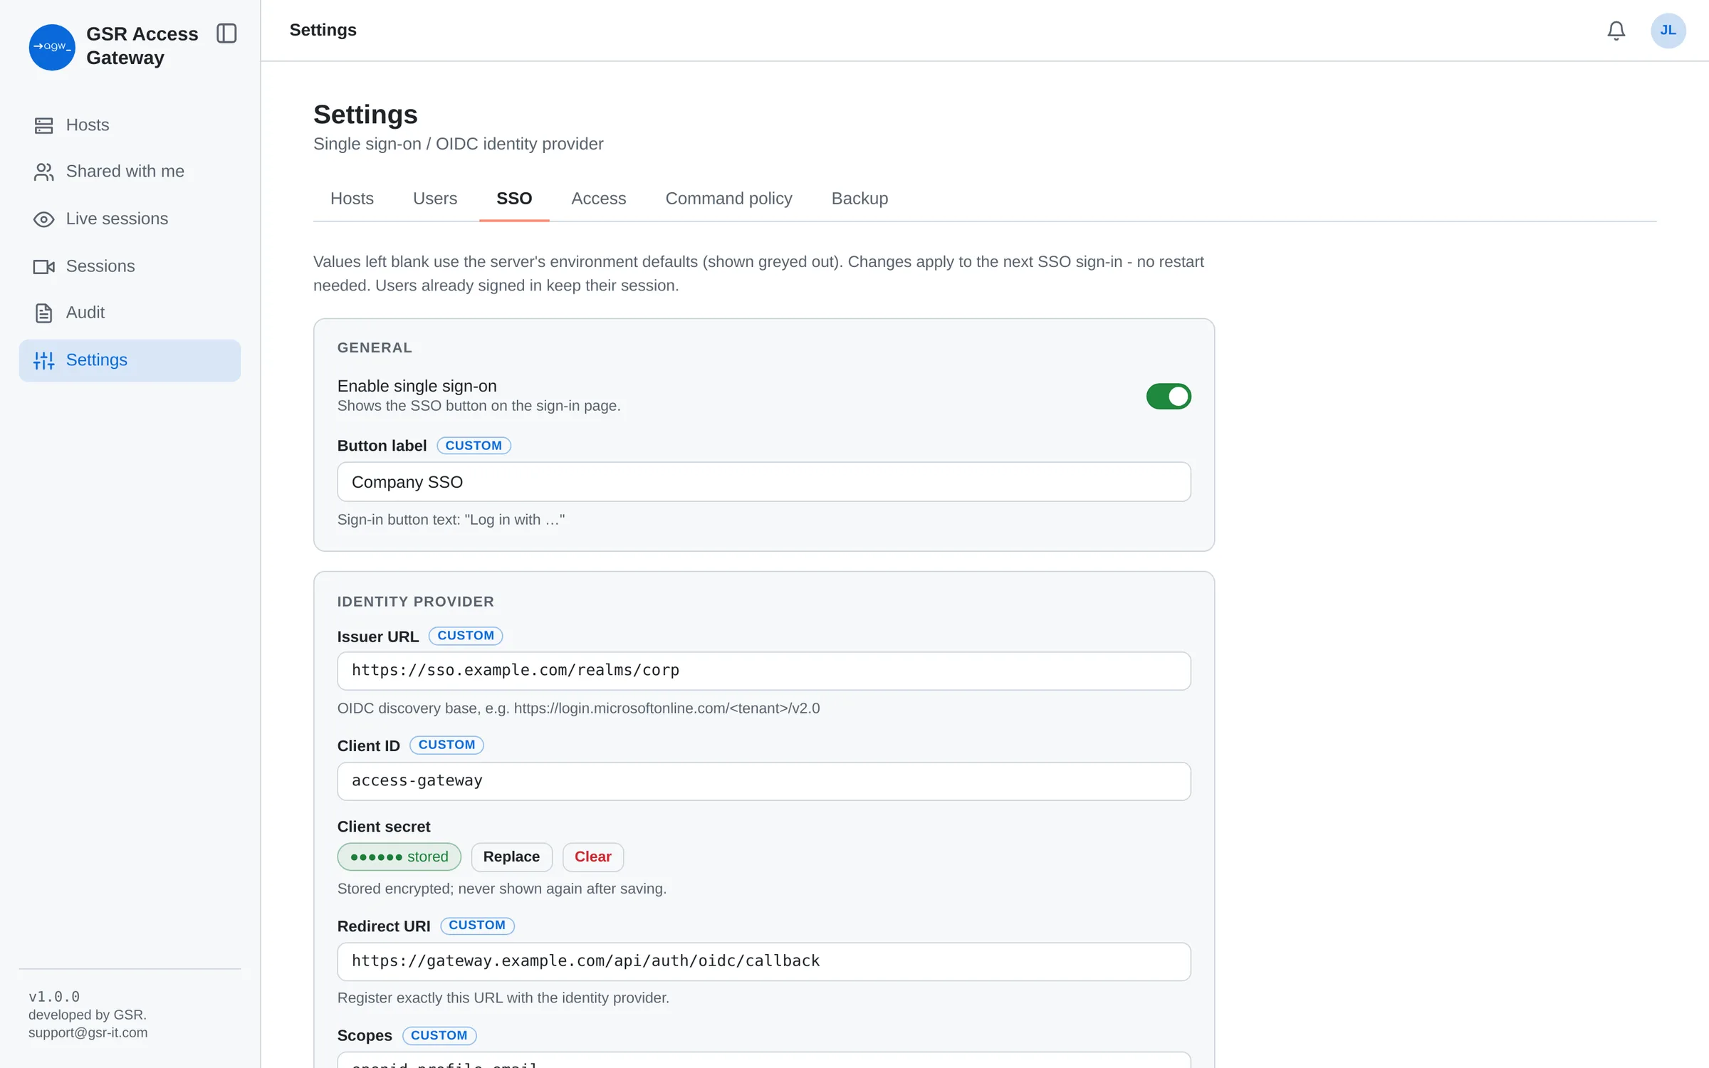1709x1068 pixels.
Task: Focus the Issuer URL field
Action: tap(763, 671)
